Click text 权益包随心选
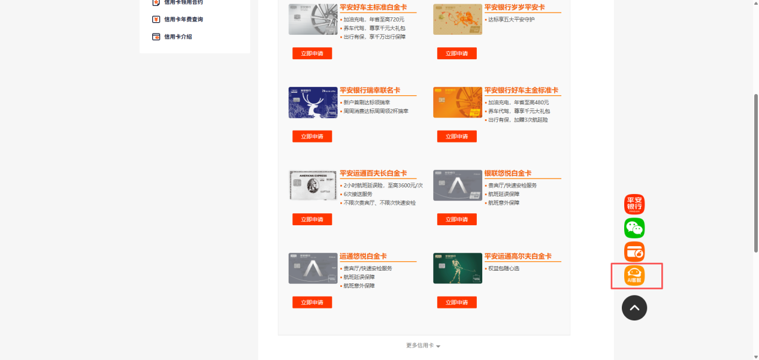Viewport: 759px width, 360px height. [504, 268]
